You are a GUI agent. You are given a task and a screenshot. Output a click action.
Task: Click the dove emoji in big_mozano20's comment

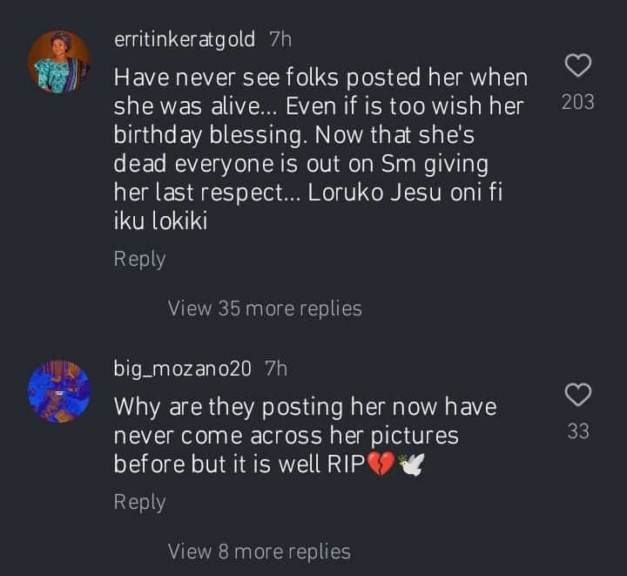(410, 464)
